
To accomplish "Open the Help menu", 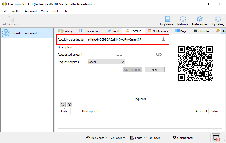I will tap(67, 11).
